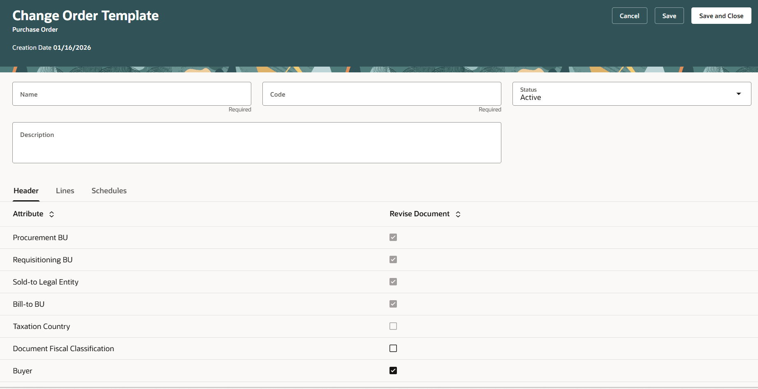
Task: Click Save and Close button
Action: coord(721,16)
